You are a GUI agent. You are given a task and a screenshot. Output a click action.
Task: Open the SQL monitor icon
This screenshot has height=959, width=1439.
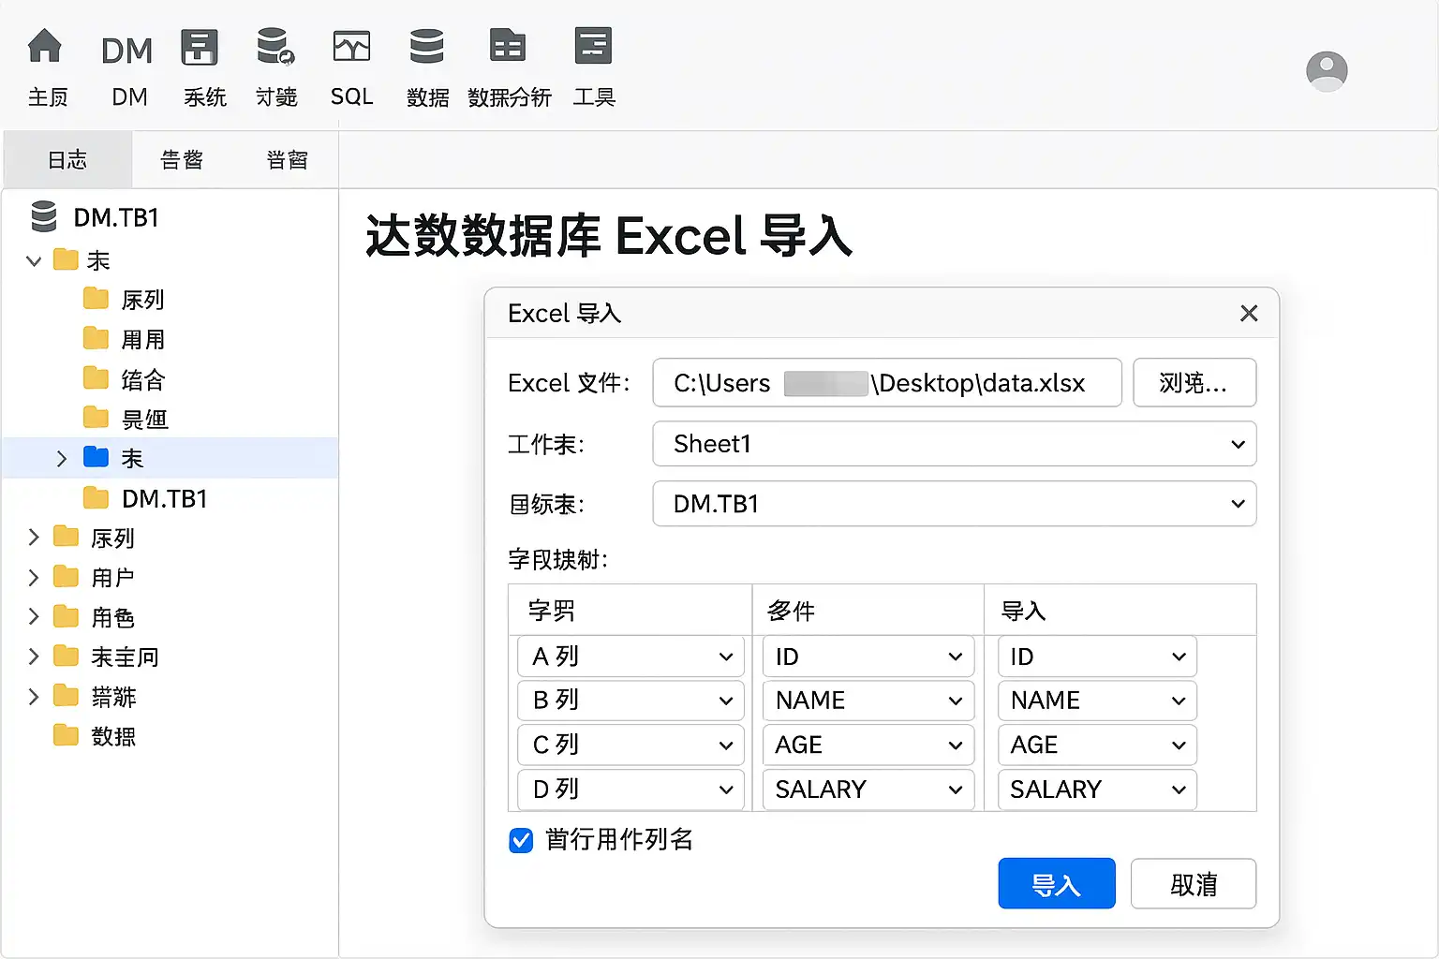point(351,47)
